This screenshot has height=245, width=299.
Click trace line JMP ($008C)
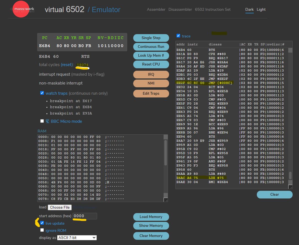tap(230, 83)
